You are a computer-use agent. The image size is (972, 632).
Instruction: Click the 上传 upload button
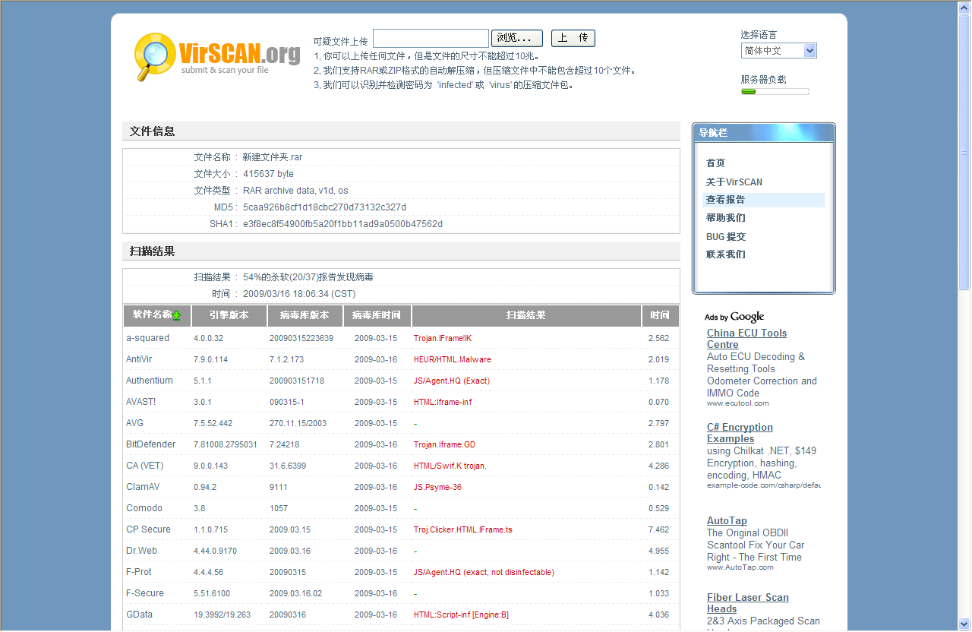(x=573, y=38)
